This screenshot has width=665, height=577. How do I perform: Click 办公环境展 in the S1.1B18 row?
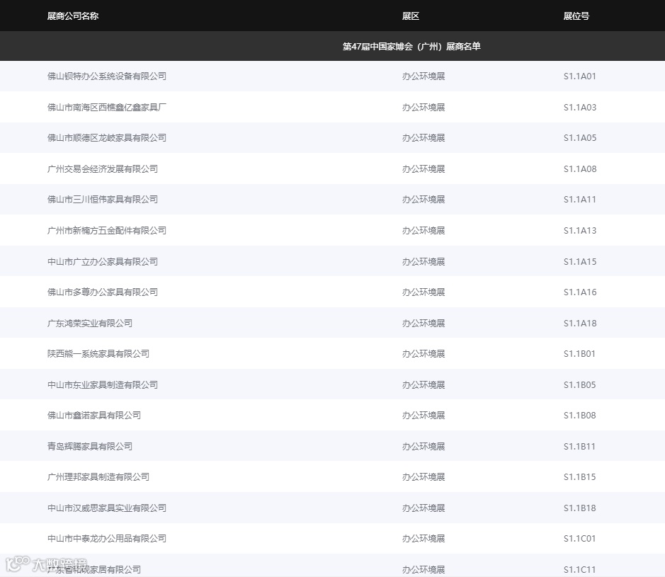(424, 508)
